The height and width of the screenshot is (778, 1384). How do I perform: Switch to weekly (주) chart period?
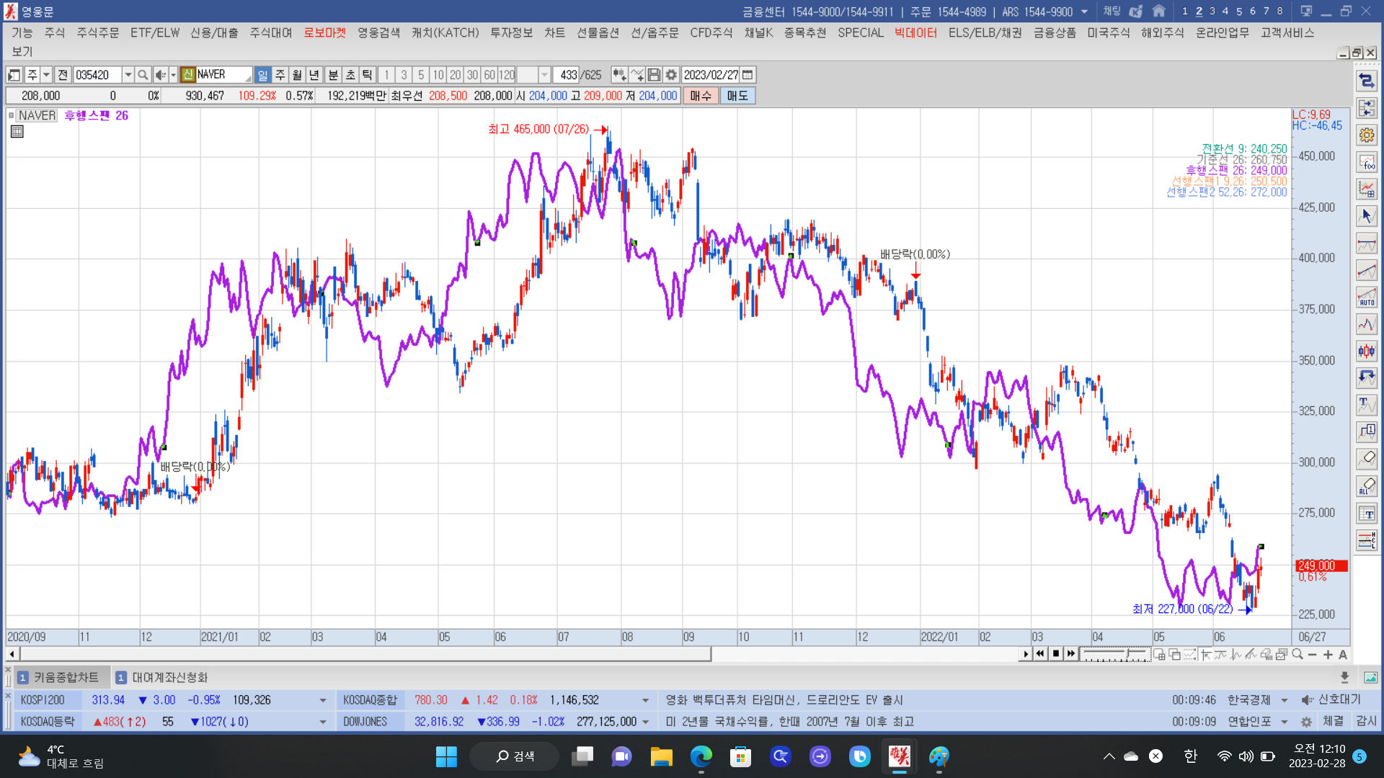point(280,75)
